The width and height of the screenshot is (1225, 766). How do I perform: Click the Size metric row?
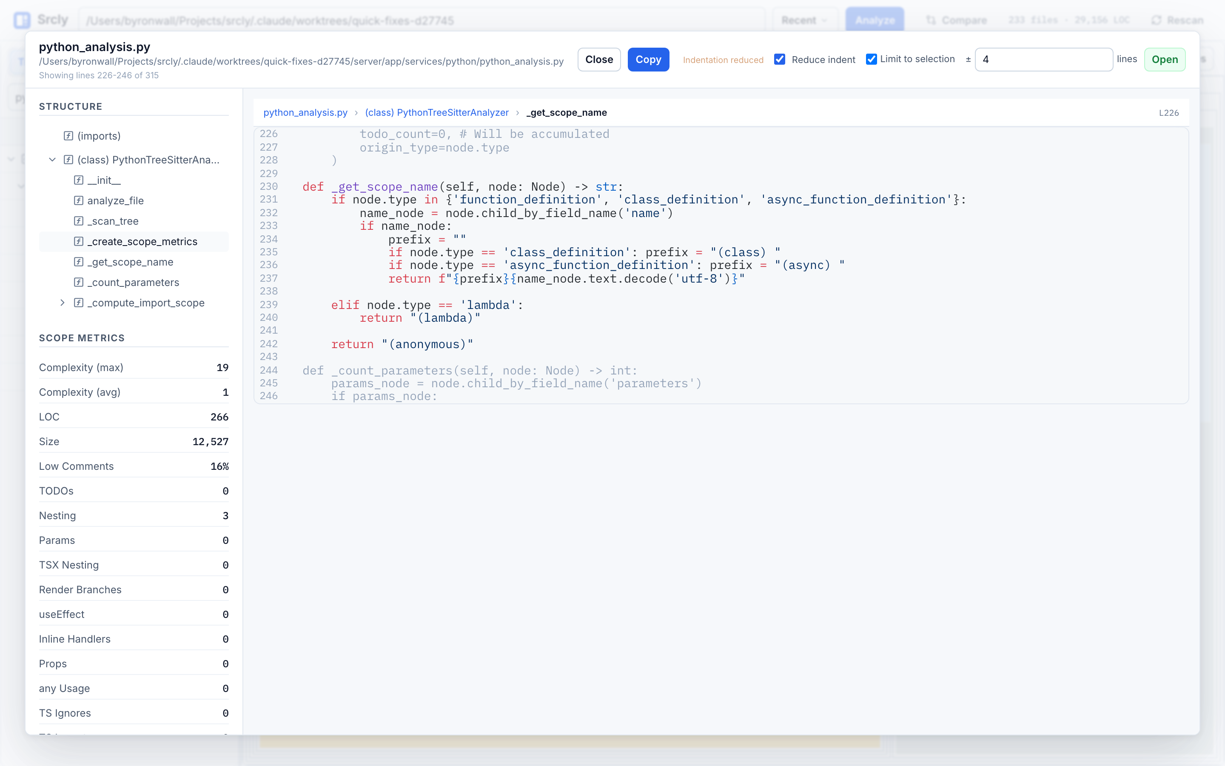point(134,441)
